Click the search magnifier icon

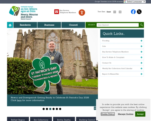pyautogui.click(x=141, y=25)
